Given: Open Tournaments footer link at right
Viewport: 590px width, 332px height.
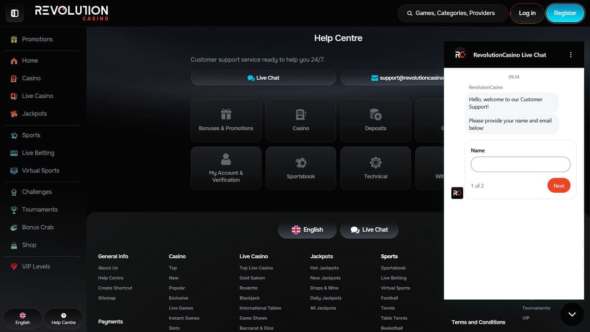Looking at the screenshot, I should [x=536, y=308].
